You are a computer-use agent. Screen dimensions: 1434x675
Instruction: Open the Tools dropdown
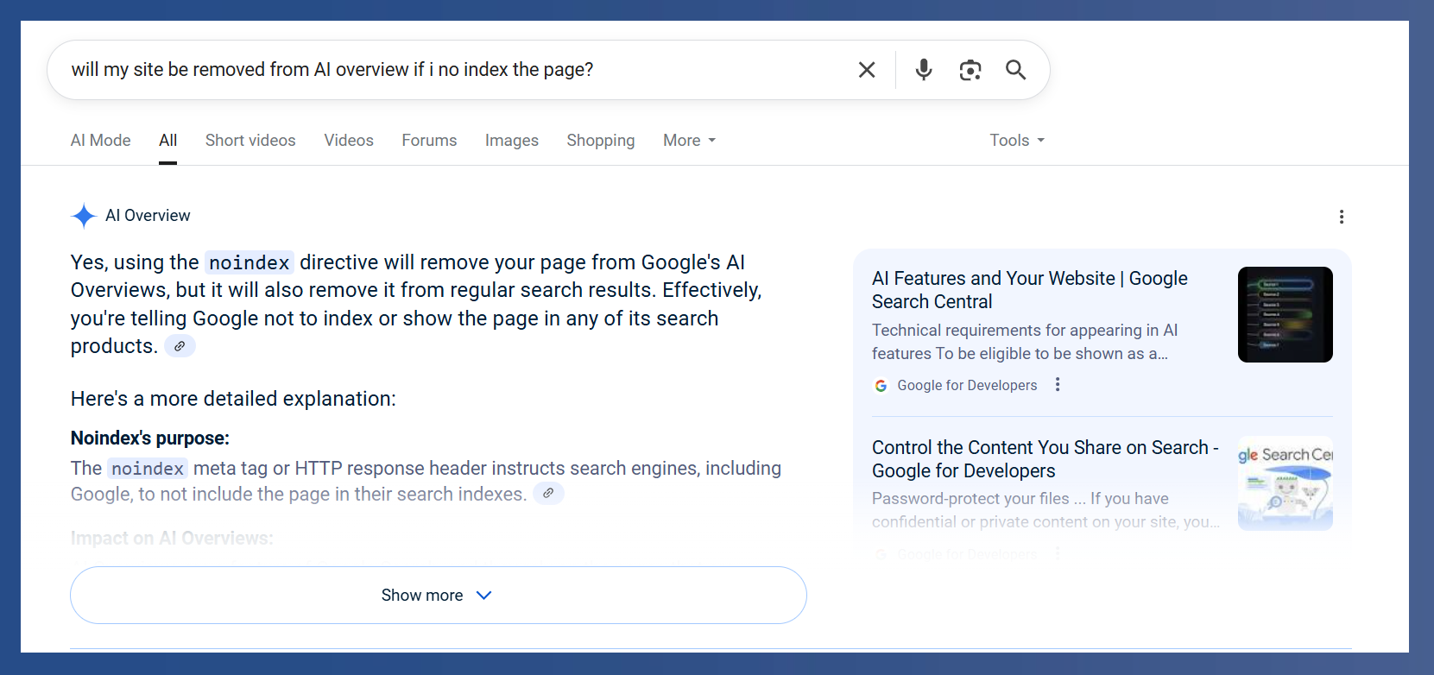point(1017,140)
